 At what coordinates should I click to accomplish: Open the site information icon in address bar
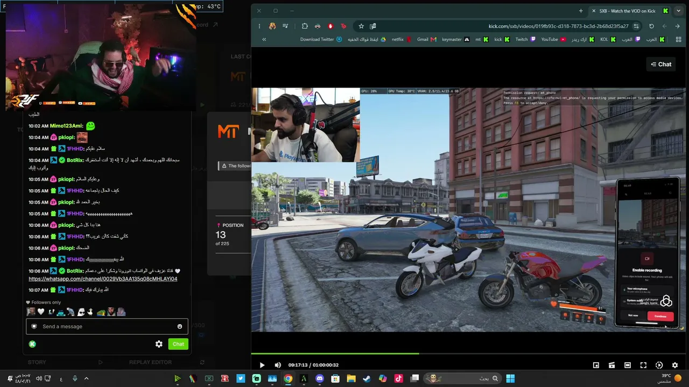636,26
